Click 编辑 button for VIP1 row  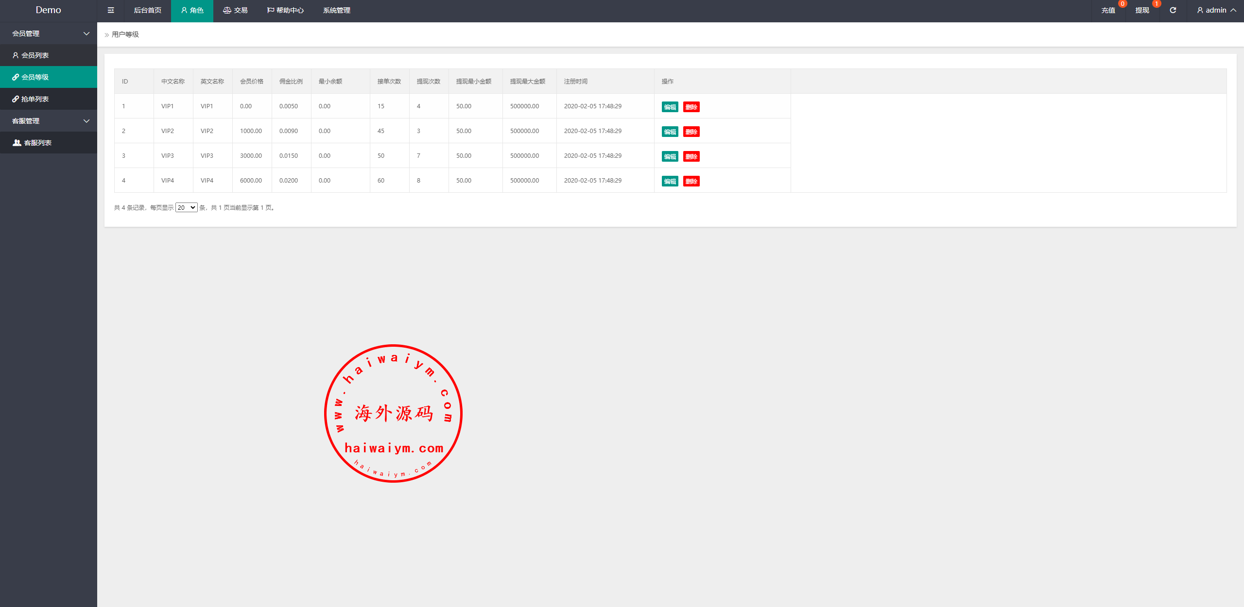click(x=670, y=107)
